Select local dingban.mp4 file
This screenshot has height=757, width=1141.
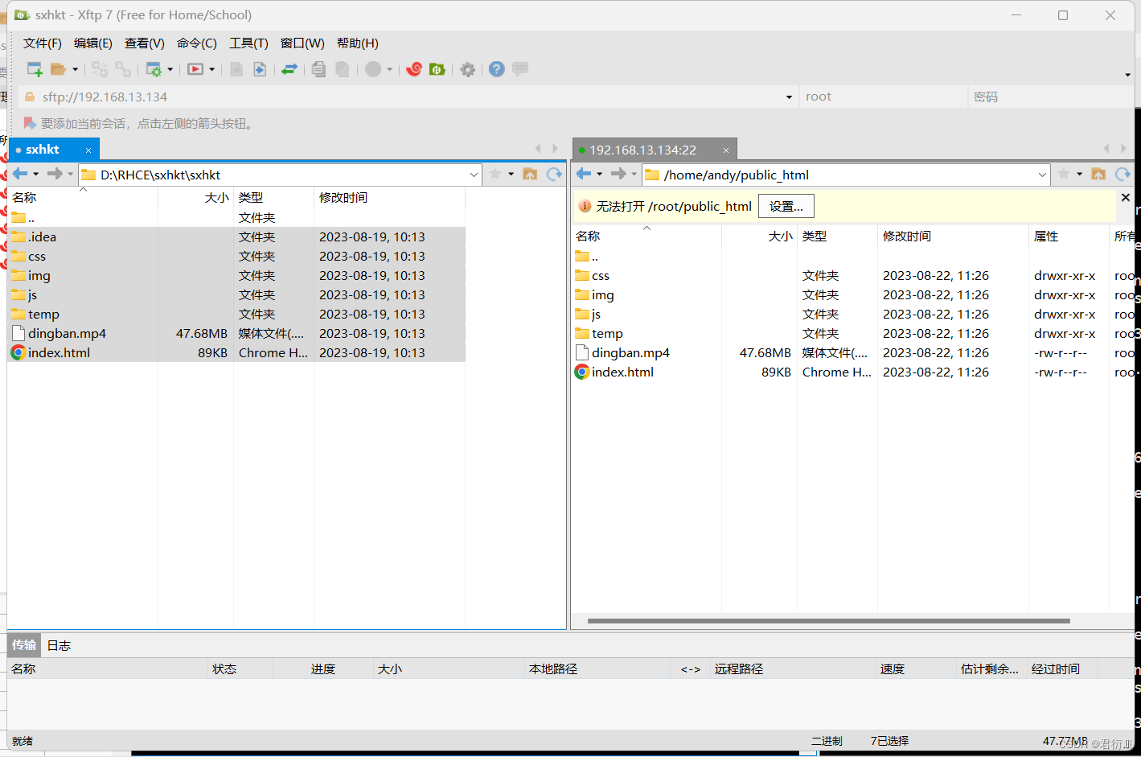[67, 333]
